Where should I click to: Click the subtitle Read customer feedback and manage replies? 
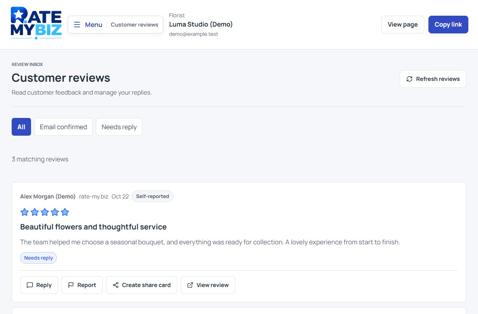pos(82,93)
